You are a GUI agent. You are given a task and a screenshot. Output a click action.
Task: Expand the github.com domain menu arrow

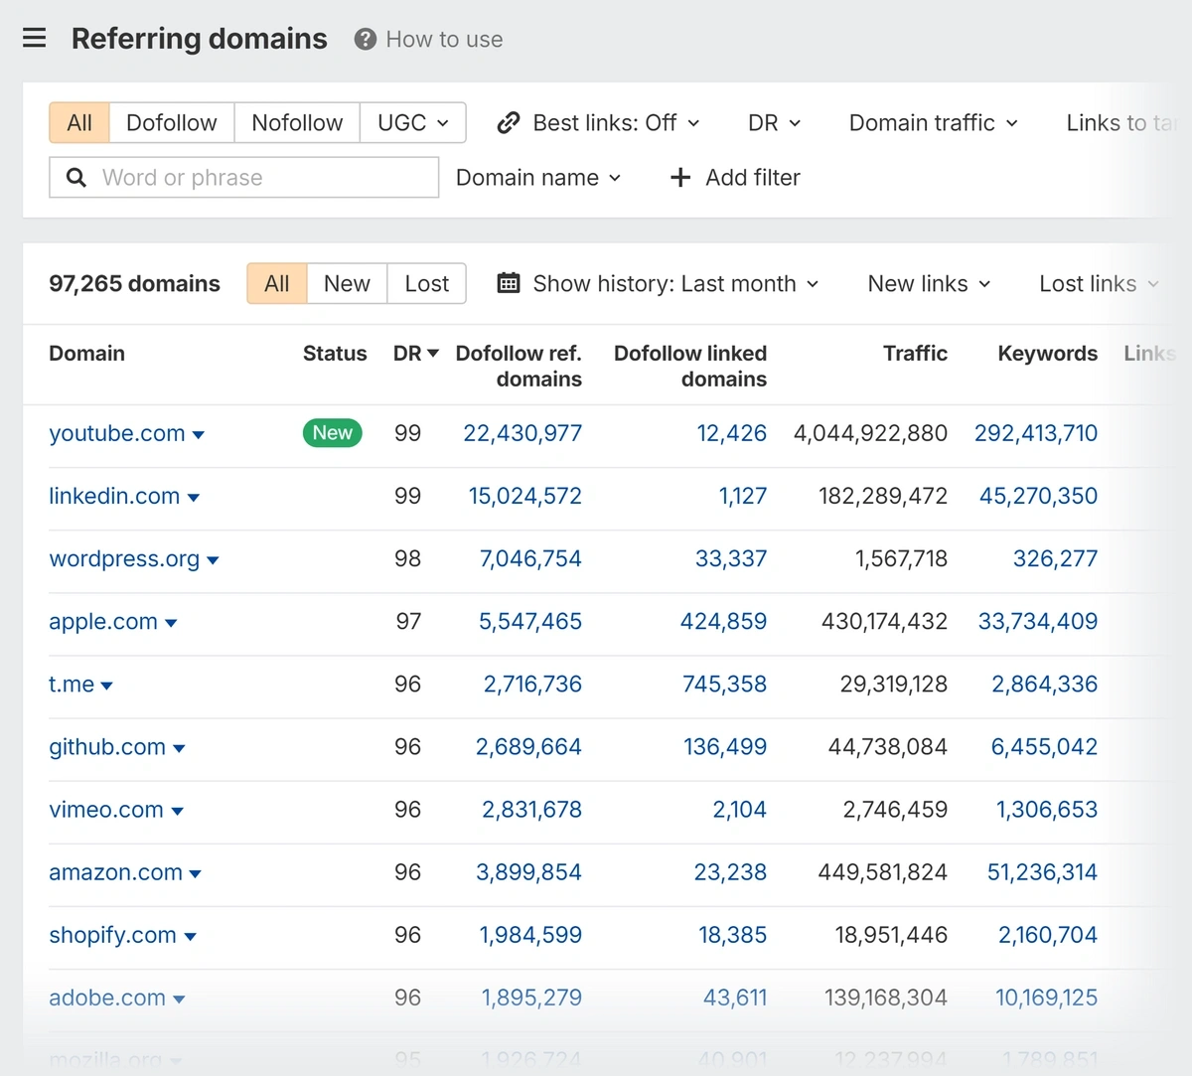[x=179, y=748]
